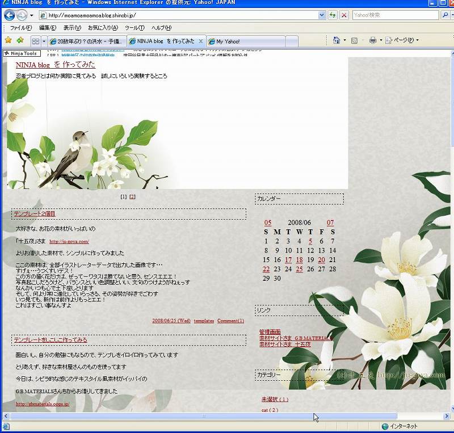The image size is (454, 433).
Task: Open the ファイル(F) menu
Action: [x=20, y=28]
